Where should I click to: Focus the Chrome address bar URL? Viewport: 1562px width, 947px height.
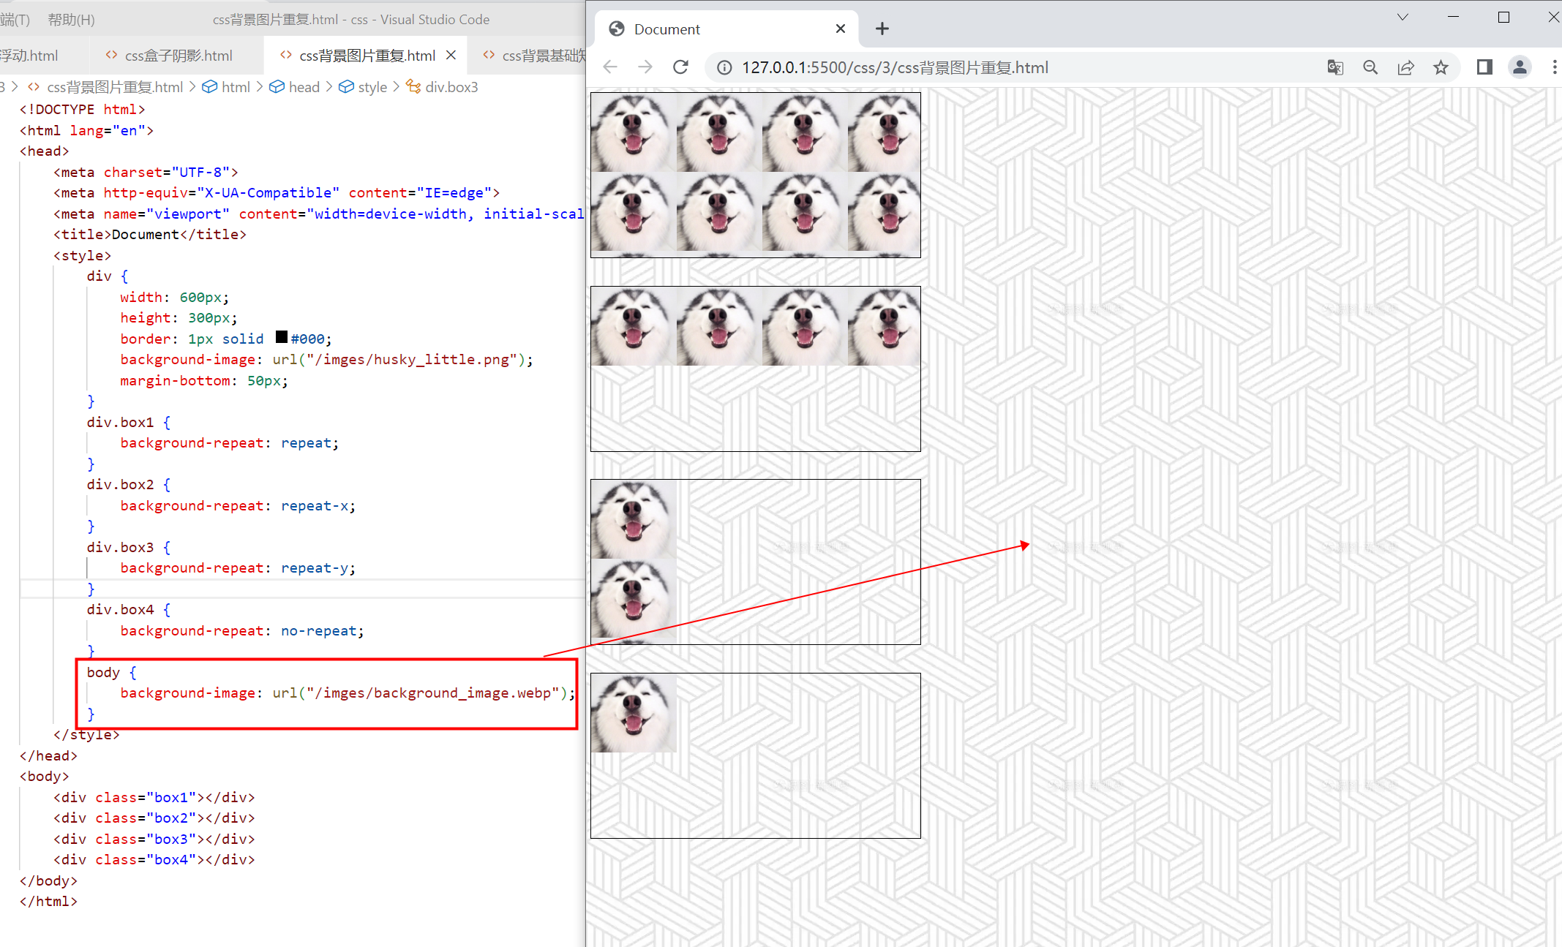tap(895, 68)
